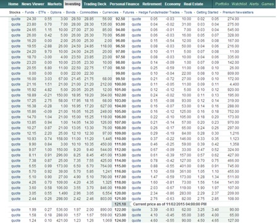Go to the Alerts link
This screenshot has height=223, width=277.
pos(254,4)
